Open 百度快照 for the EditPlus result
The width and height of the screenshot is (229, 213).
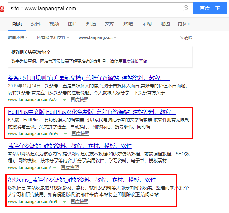point(81,133)
